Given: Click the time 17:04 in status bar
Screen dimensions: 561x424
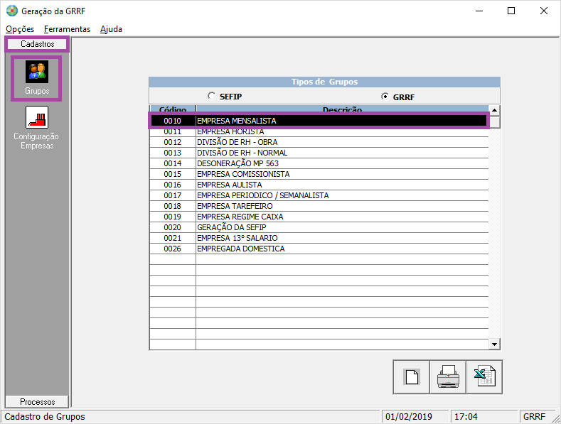Looking at the screenshot, I should point(466,416).
